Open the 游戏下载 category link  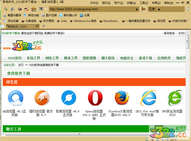click(x=145, y=58)
